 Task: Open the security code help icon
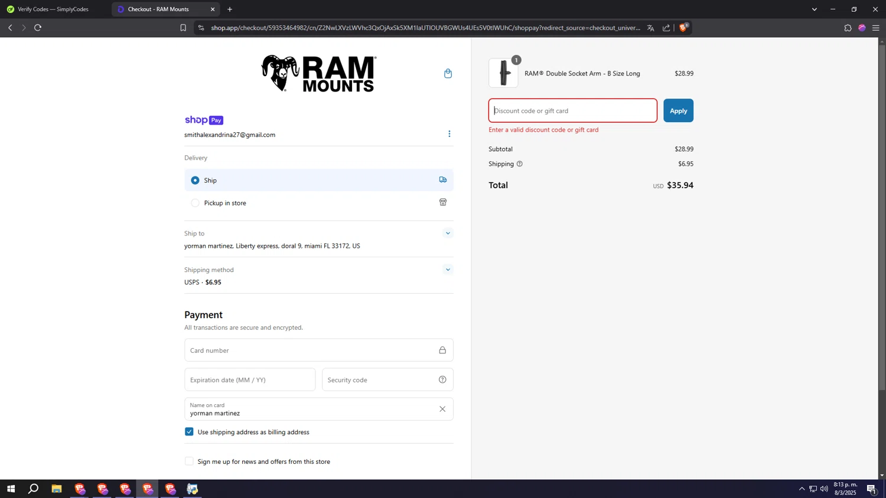coord(442,379)
